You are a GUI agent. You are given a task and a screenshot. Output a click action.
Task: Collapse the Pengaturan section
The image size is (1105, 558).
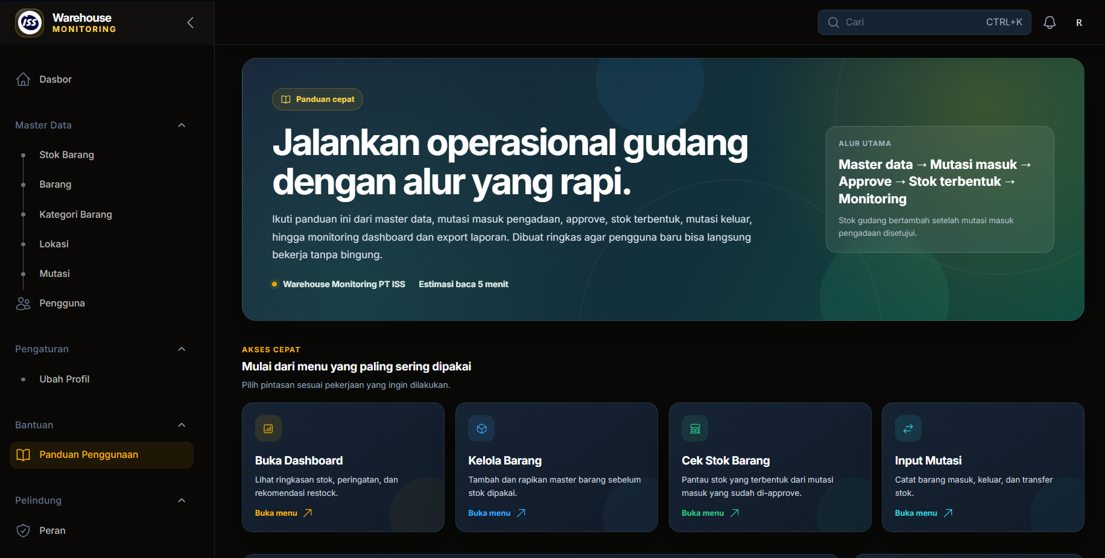click(x=182, y=349)
